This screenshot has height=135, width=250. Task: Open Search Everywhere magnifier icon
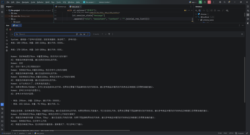pos(224,2)
